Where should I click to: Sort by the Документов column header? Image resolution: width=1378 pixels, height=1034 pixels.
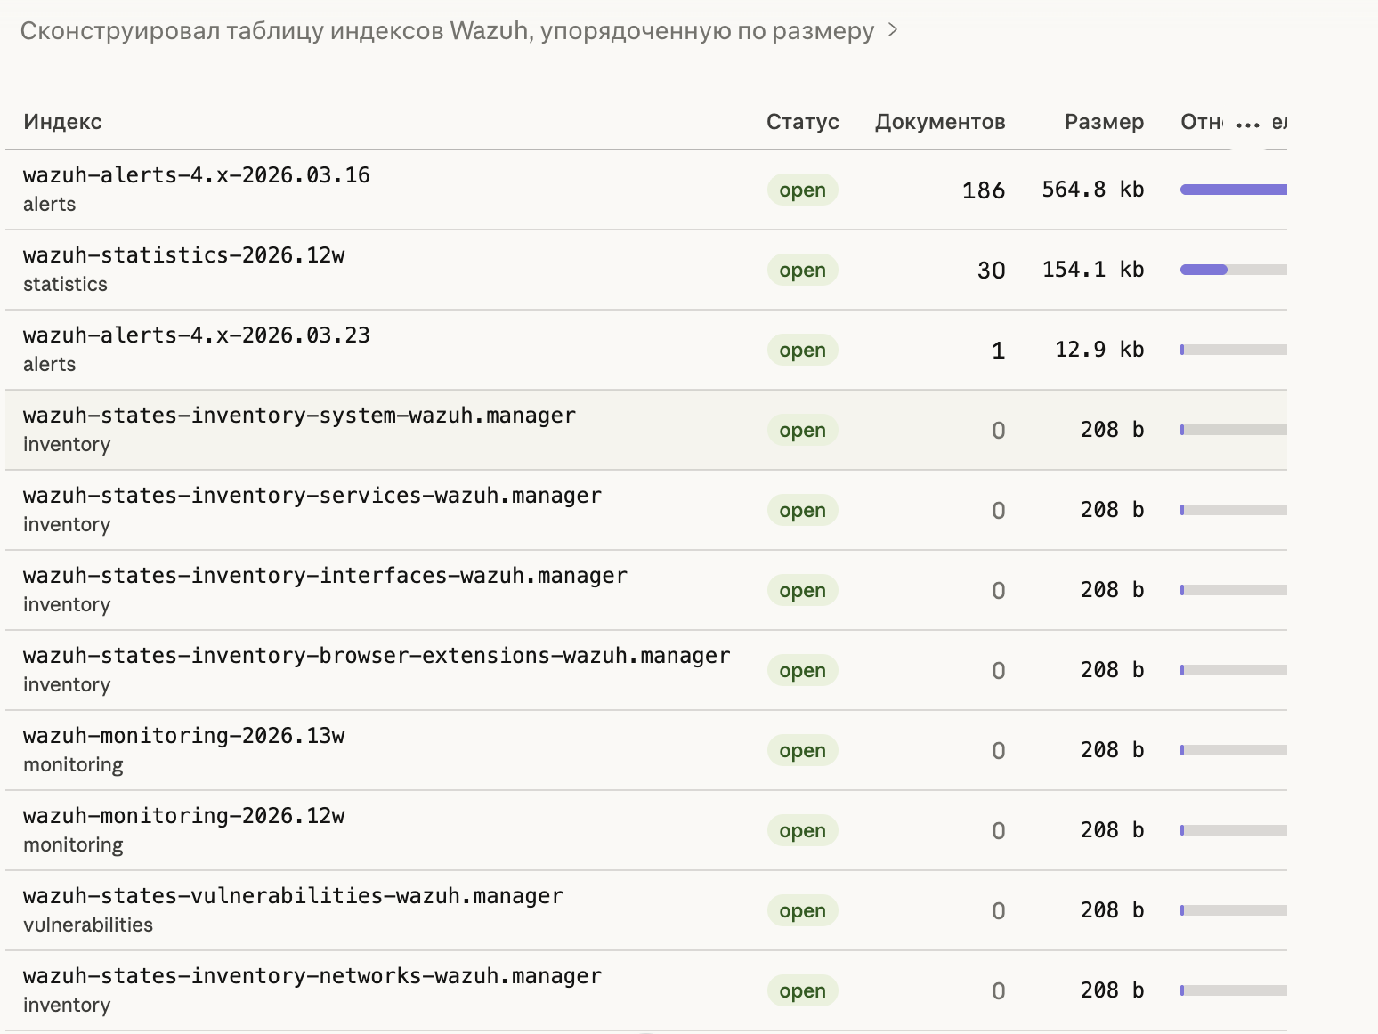click(x=941, y=122)
